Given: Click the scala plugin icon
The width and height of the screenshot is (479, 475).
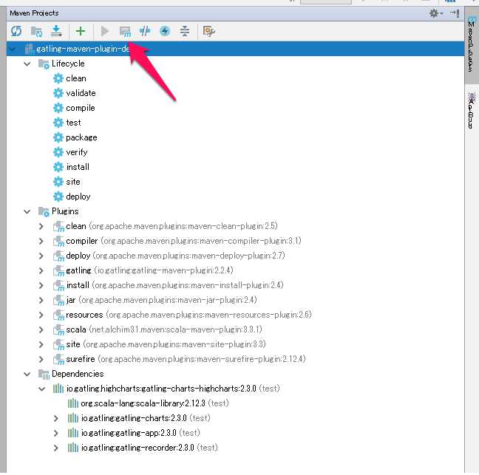Looking at the screenshot, I should click(58, 330).
